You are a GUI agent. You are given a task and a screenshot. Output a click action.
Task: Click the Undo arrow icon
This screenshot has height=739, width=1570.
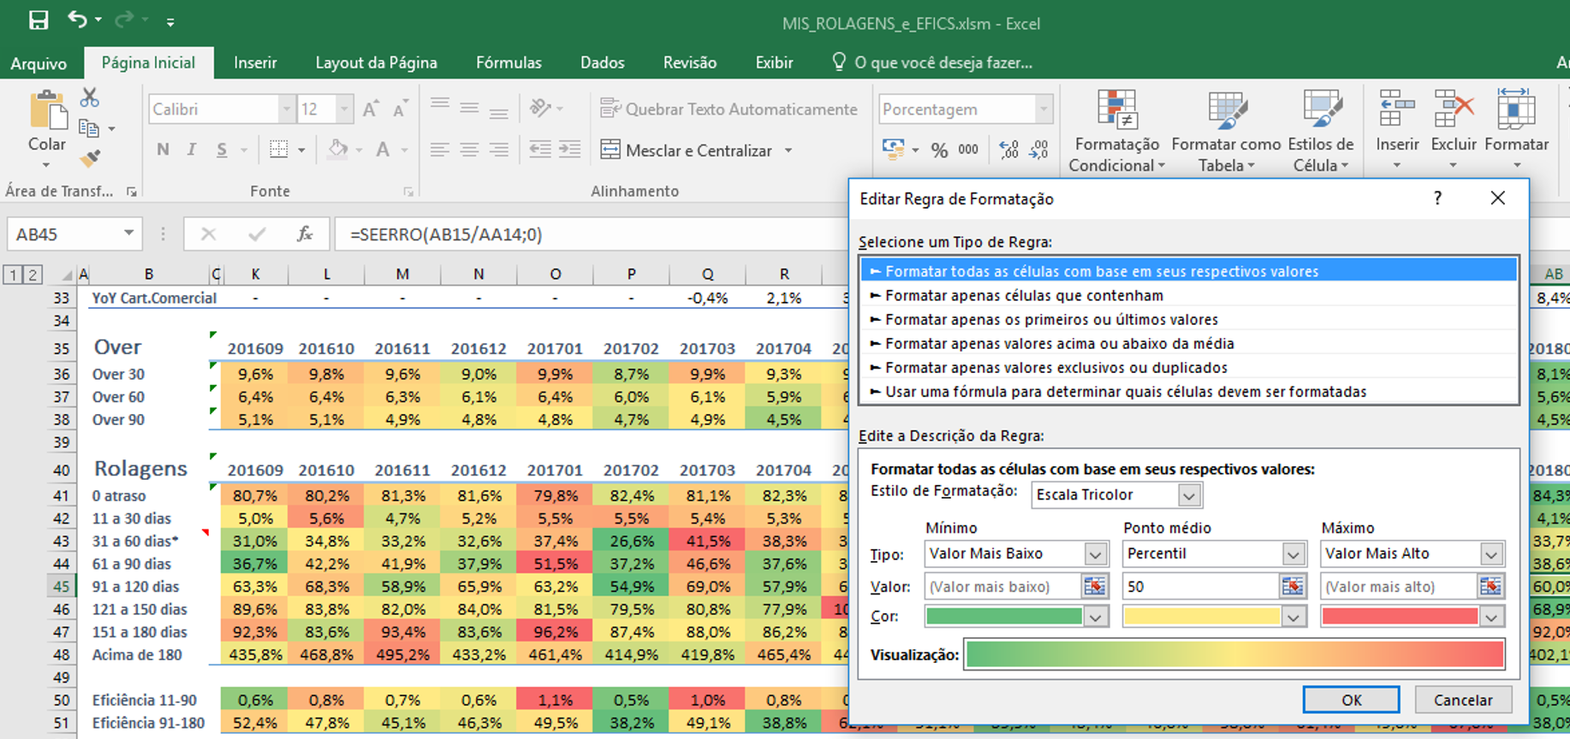pos(77,20)
